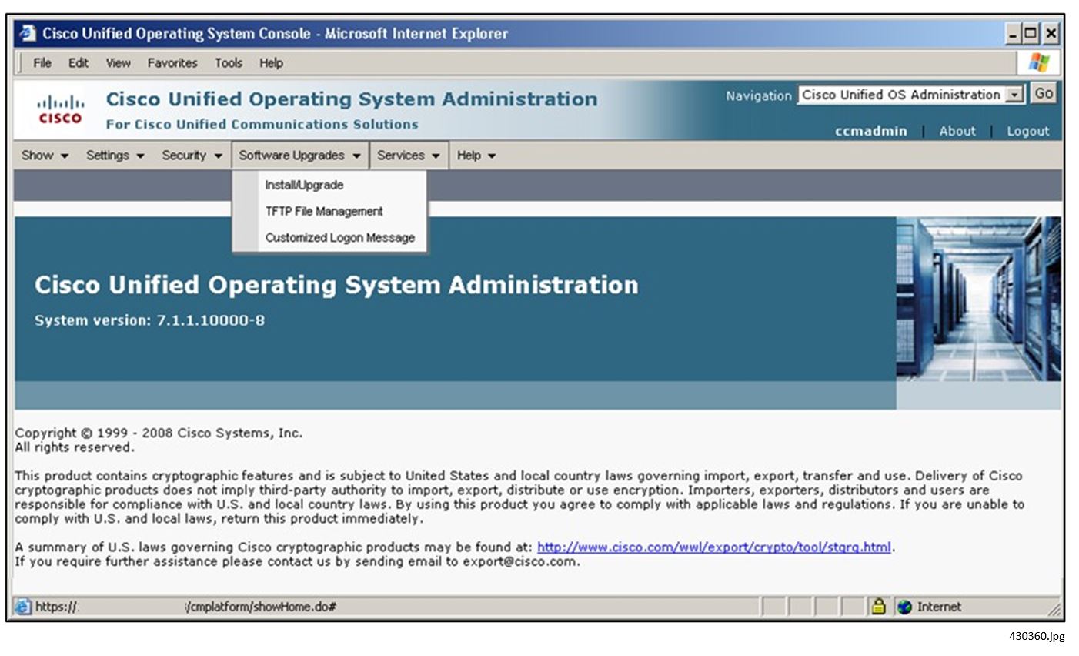Expand the Services menu
1079x656 pixels.
(409, 156)
